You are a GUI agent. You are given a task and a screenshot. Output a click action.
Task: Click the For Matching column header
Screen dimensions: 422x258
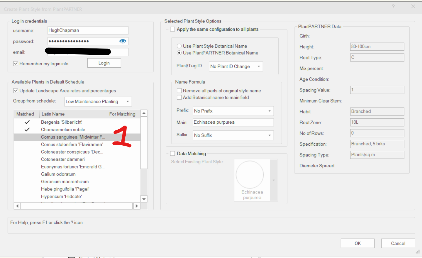pyautogui.click(x=122, y=114)
